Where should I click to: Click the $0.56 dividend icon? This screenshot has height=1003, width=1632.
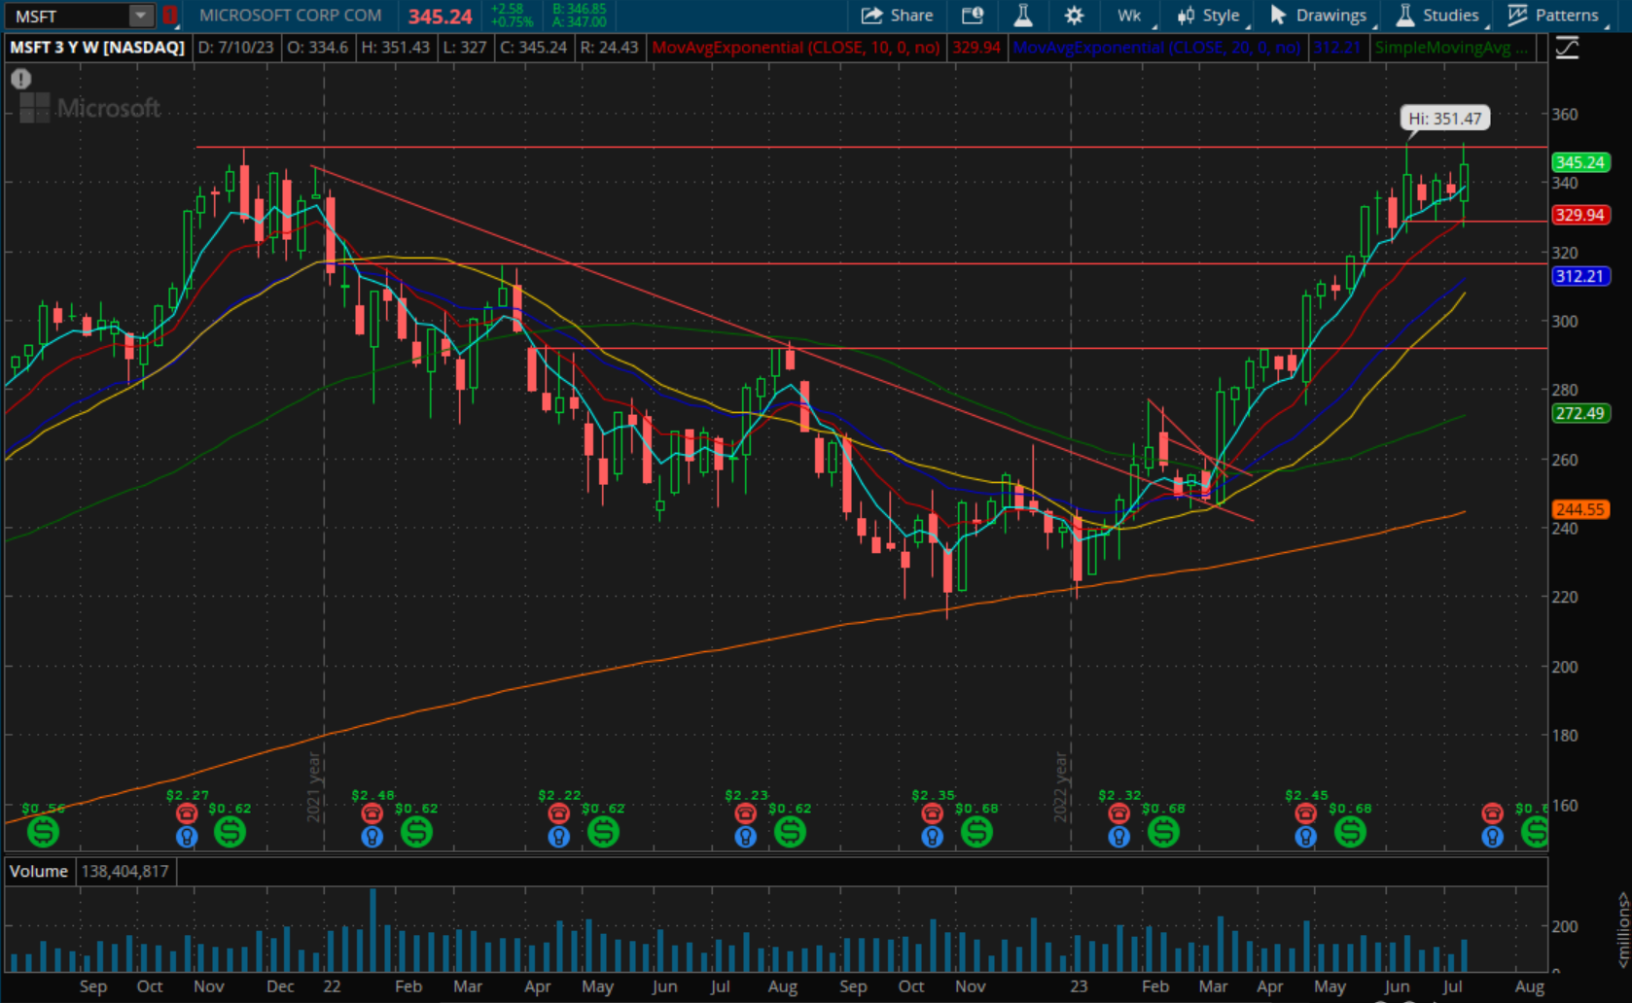click(x=43, y=832)
